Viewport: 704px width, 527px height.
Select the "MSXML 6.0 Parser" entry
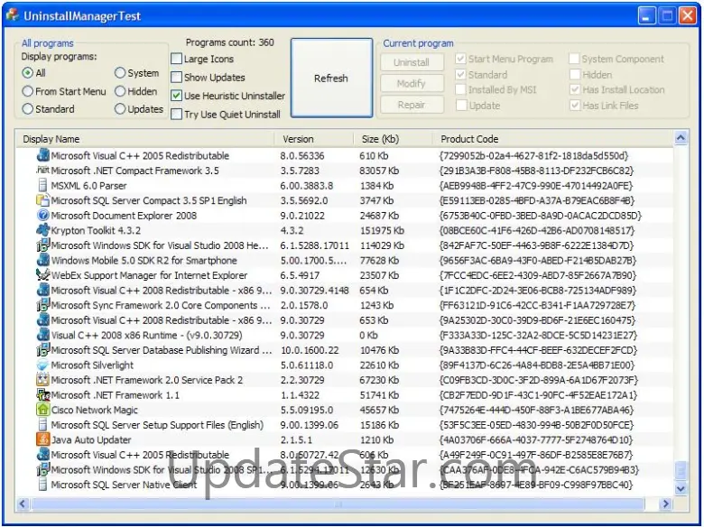[x=88, y=185]
